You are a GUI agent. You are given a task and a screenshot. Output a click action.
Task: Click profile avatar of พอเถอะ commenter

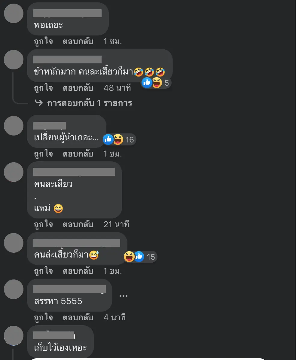pos(14,13)
